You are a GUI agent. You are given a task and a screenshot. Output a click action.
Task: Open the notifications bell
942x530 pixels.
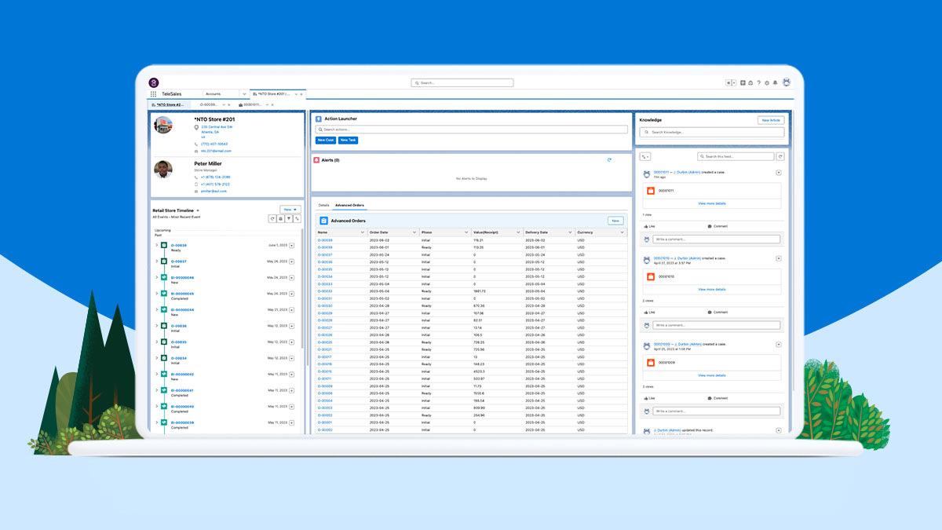coord(776,82)
